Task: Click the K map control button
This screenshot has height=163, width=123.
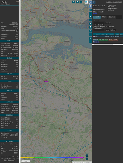Action: pyautogui.click(x=90, y=20)
